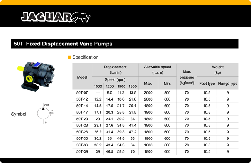Click the '1800' speed column header
The image size is (251, 163).
pyautogui.click(x=133, y=86)
